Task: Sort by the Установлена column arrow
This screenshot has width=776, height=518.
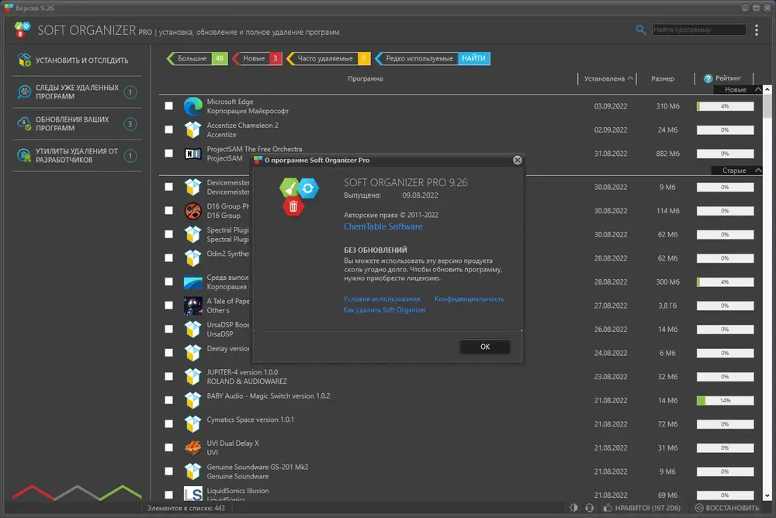Action: [x=630, y=78]
